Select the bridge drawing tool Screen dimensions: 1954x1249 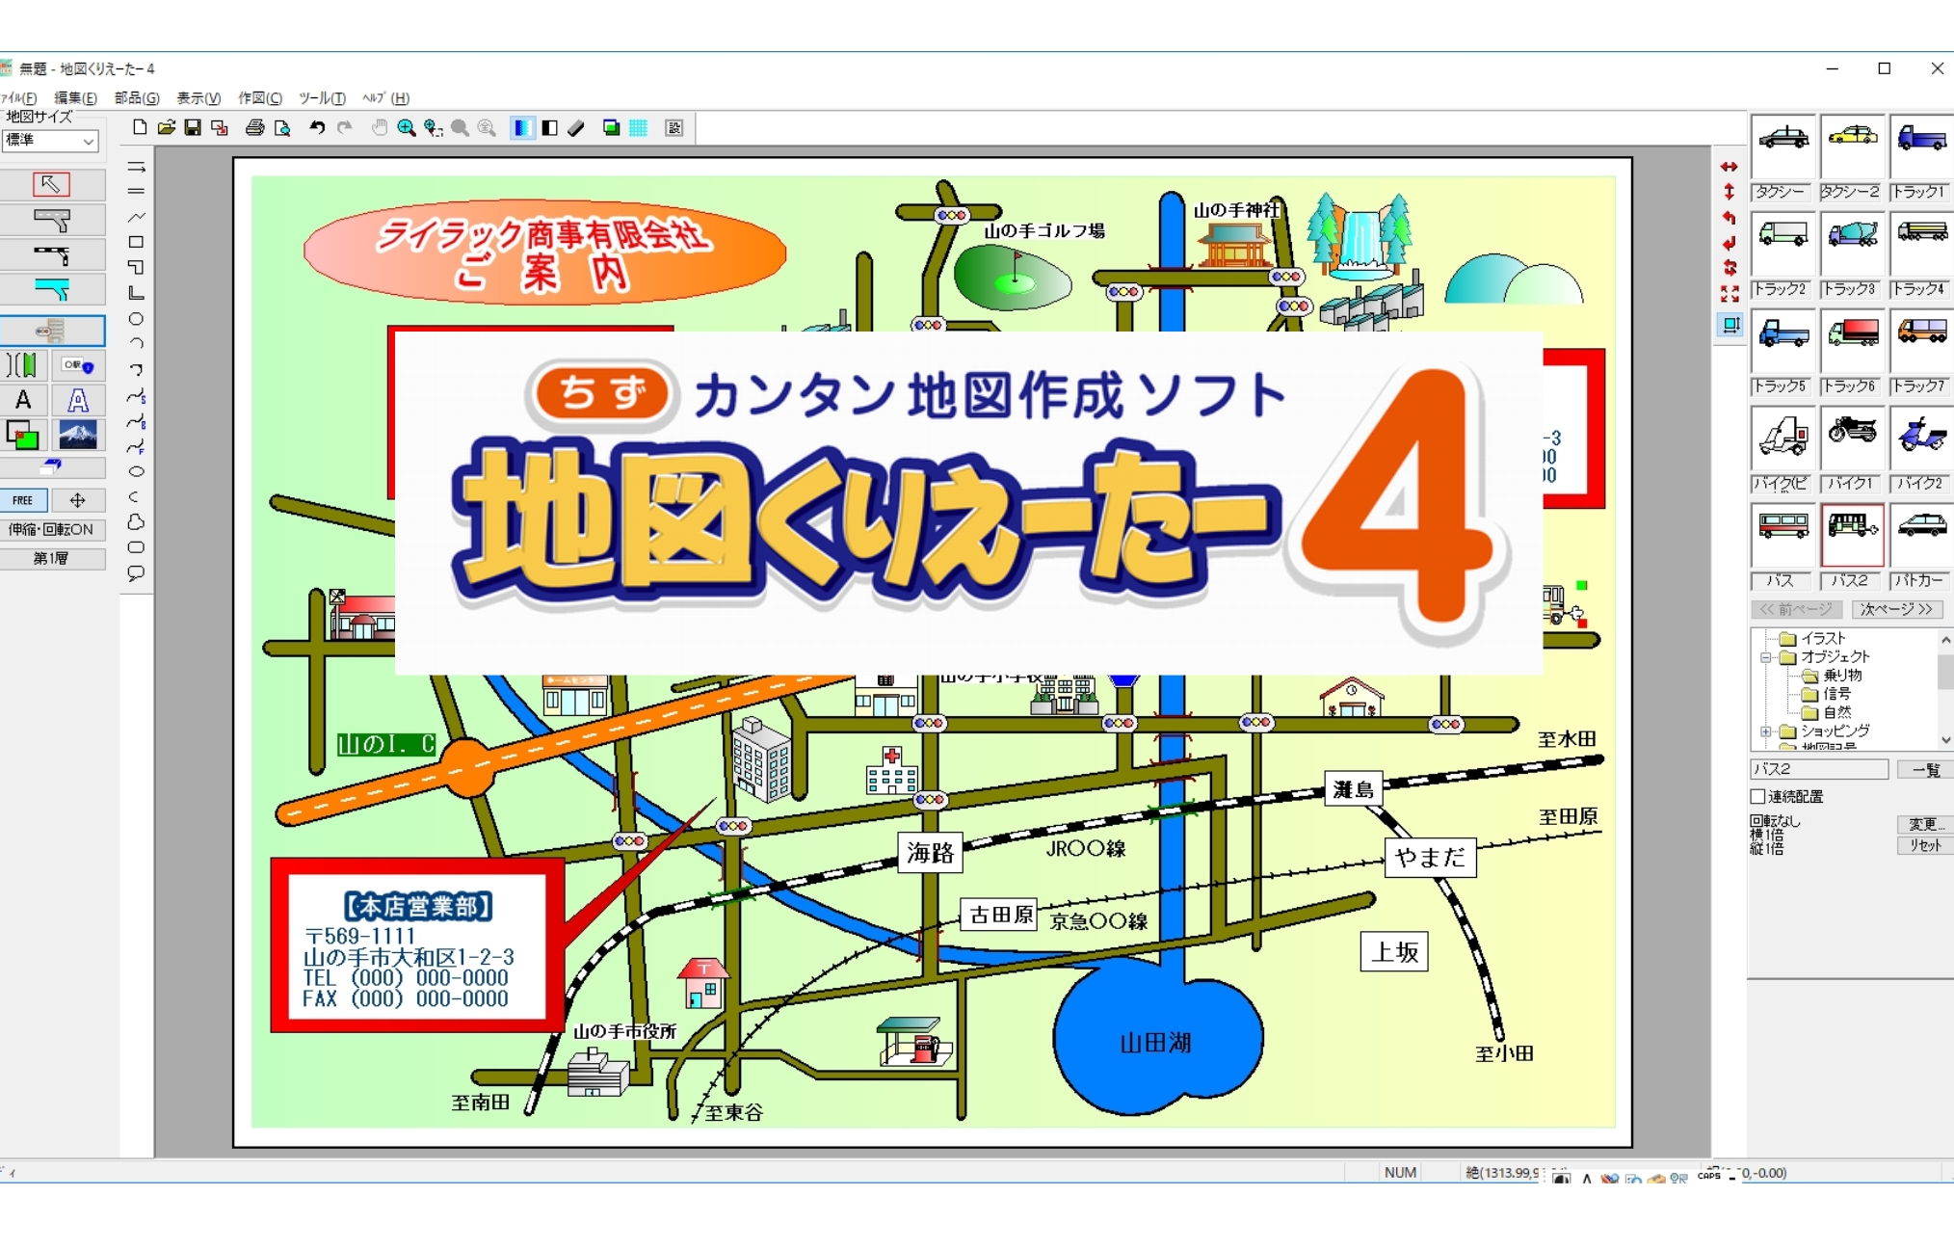click(x=24, y=366)
